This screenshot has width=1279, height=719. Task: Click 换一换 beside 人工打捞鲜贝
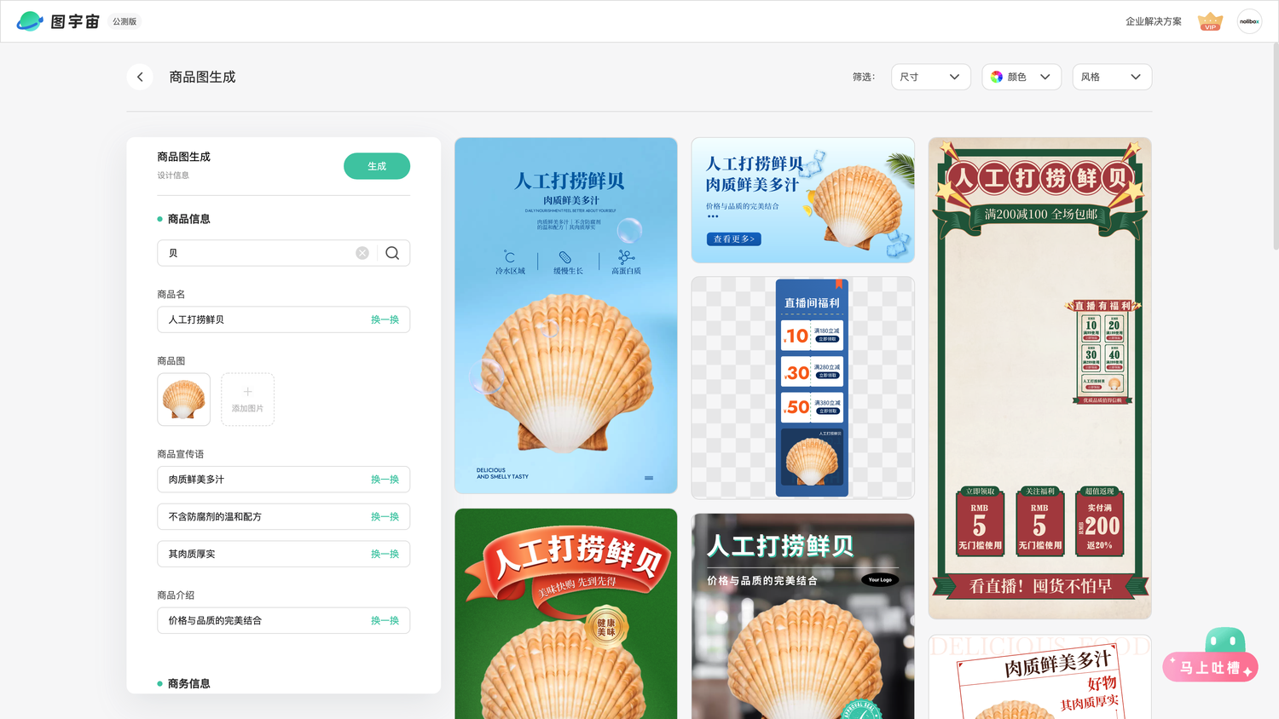pyautogui.click(x=385, y=319)
